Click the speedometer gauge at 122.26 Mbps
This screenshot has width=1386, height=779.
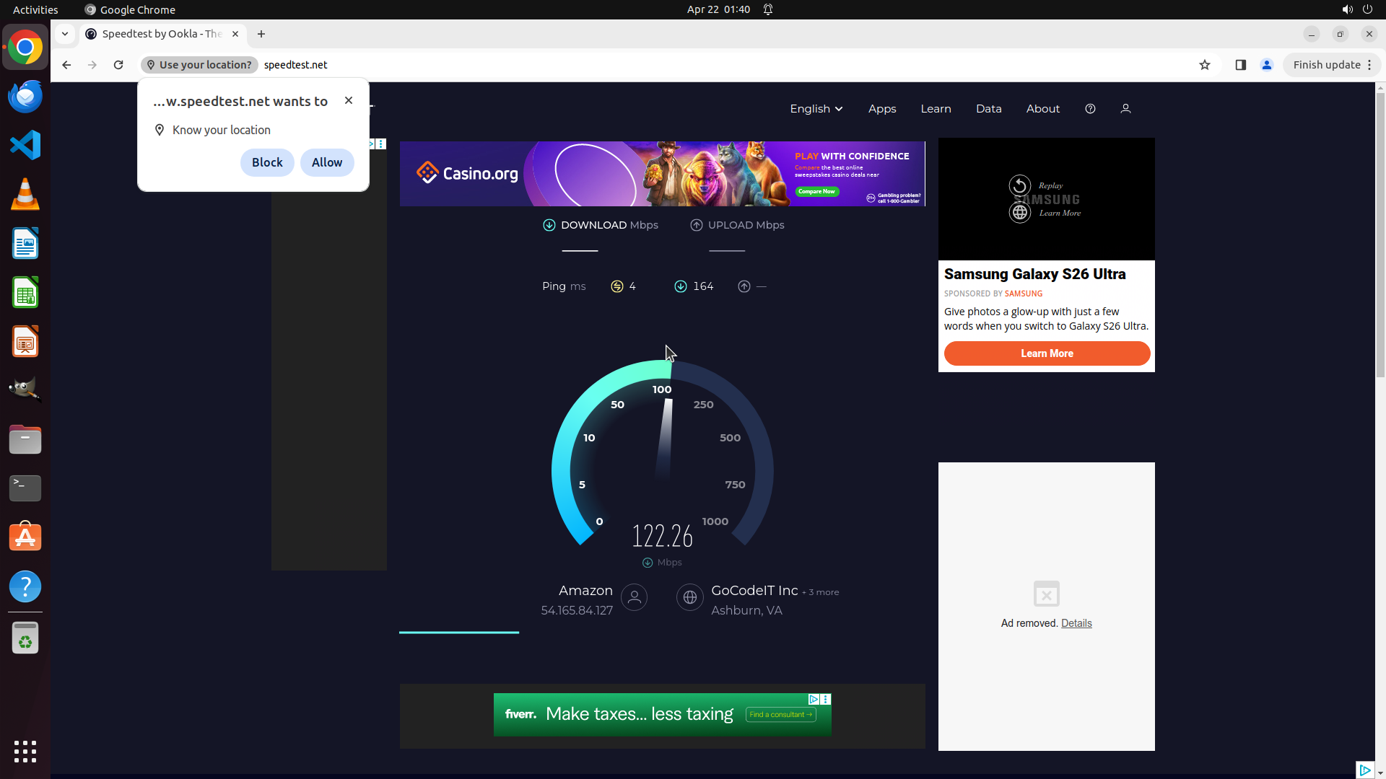tap(662, 462)
